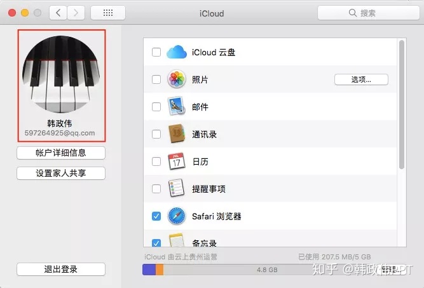Click the email 597264925@qq.com

[60, 133]
